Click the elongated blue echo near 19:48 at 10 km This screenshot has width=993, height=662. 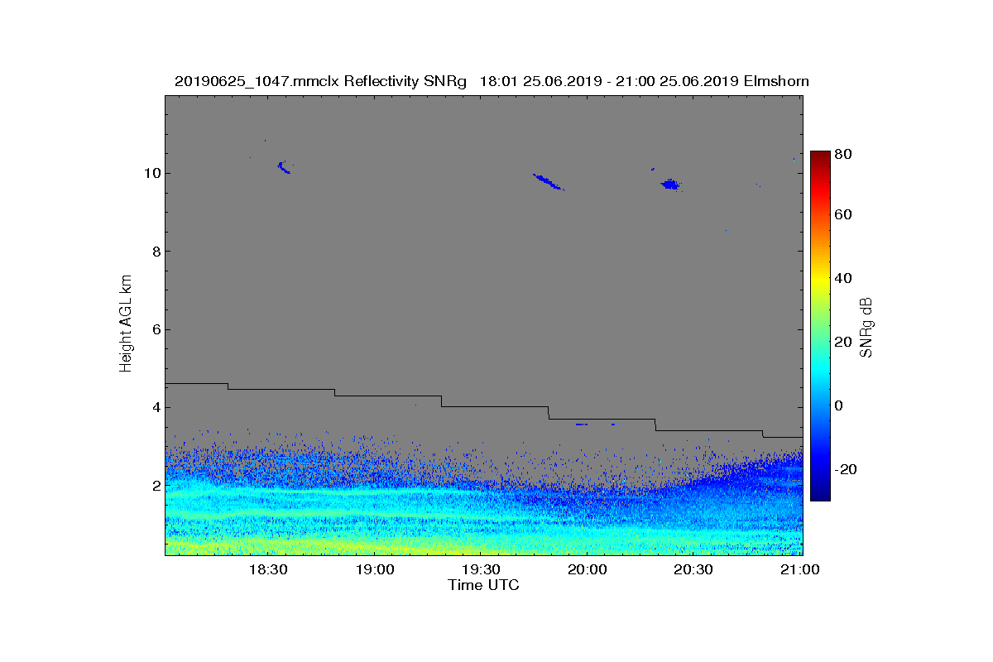[x=548, y=182]
